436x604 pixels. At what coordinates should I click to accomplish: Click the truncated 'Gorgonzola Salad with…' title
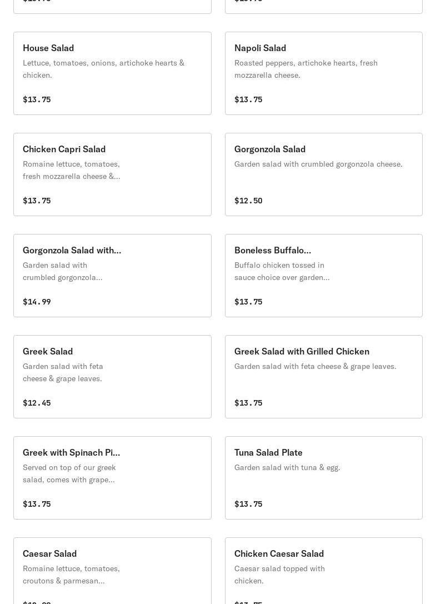point(72,250)
